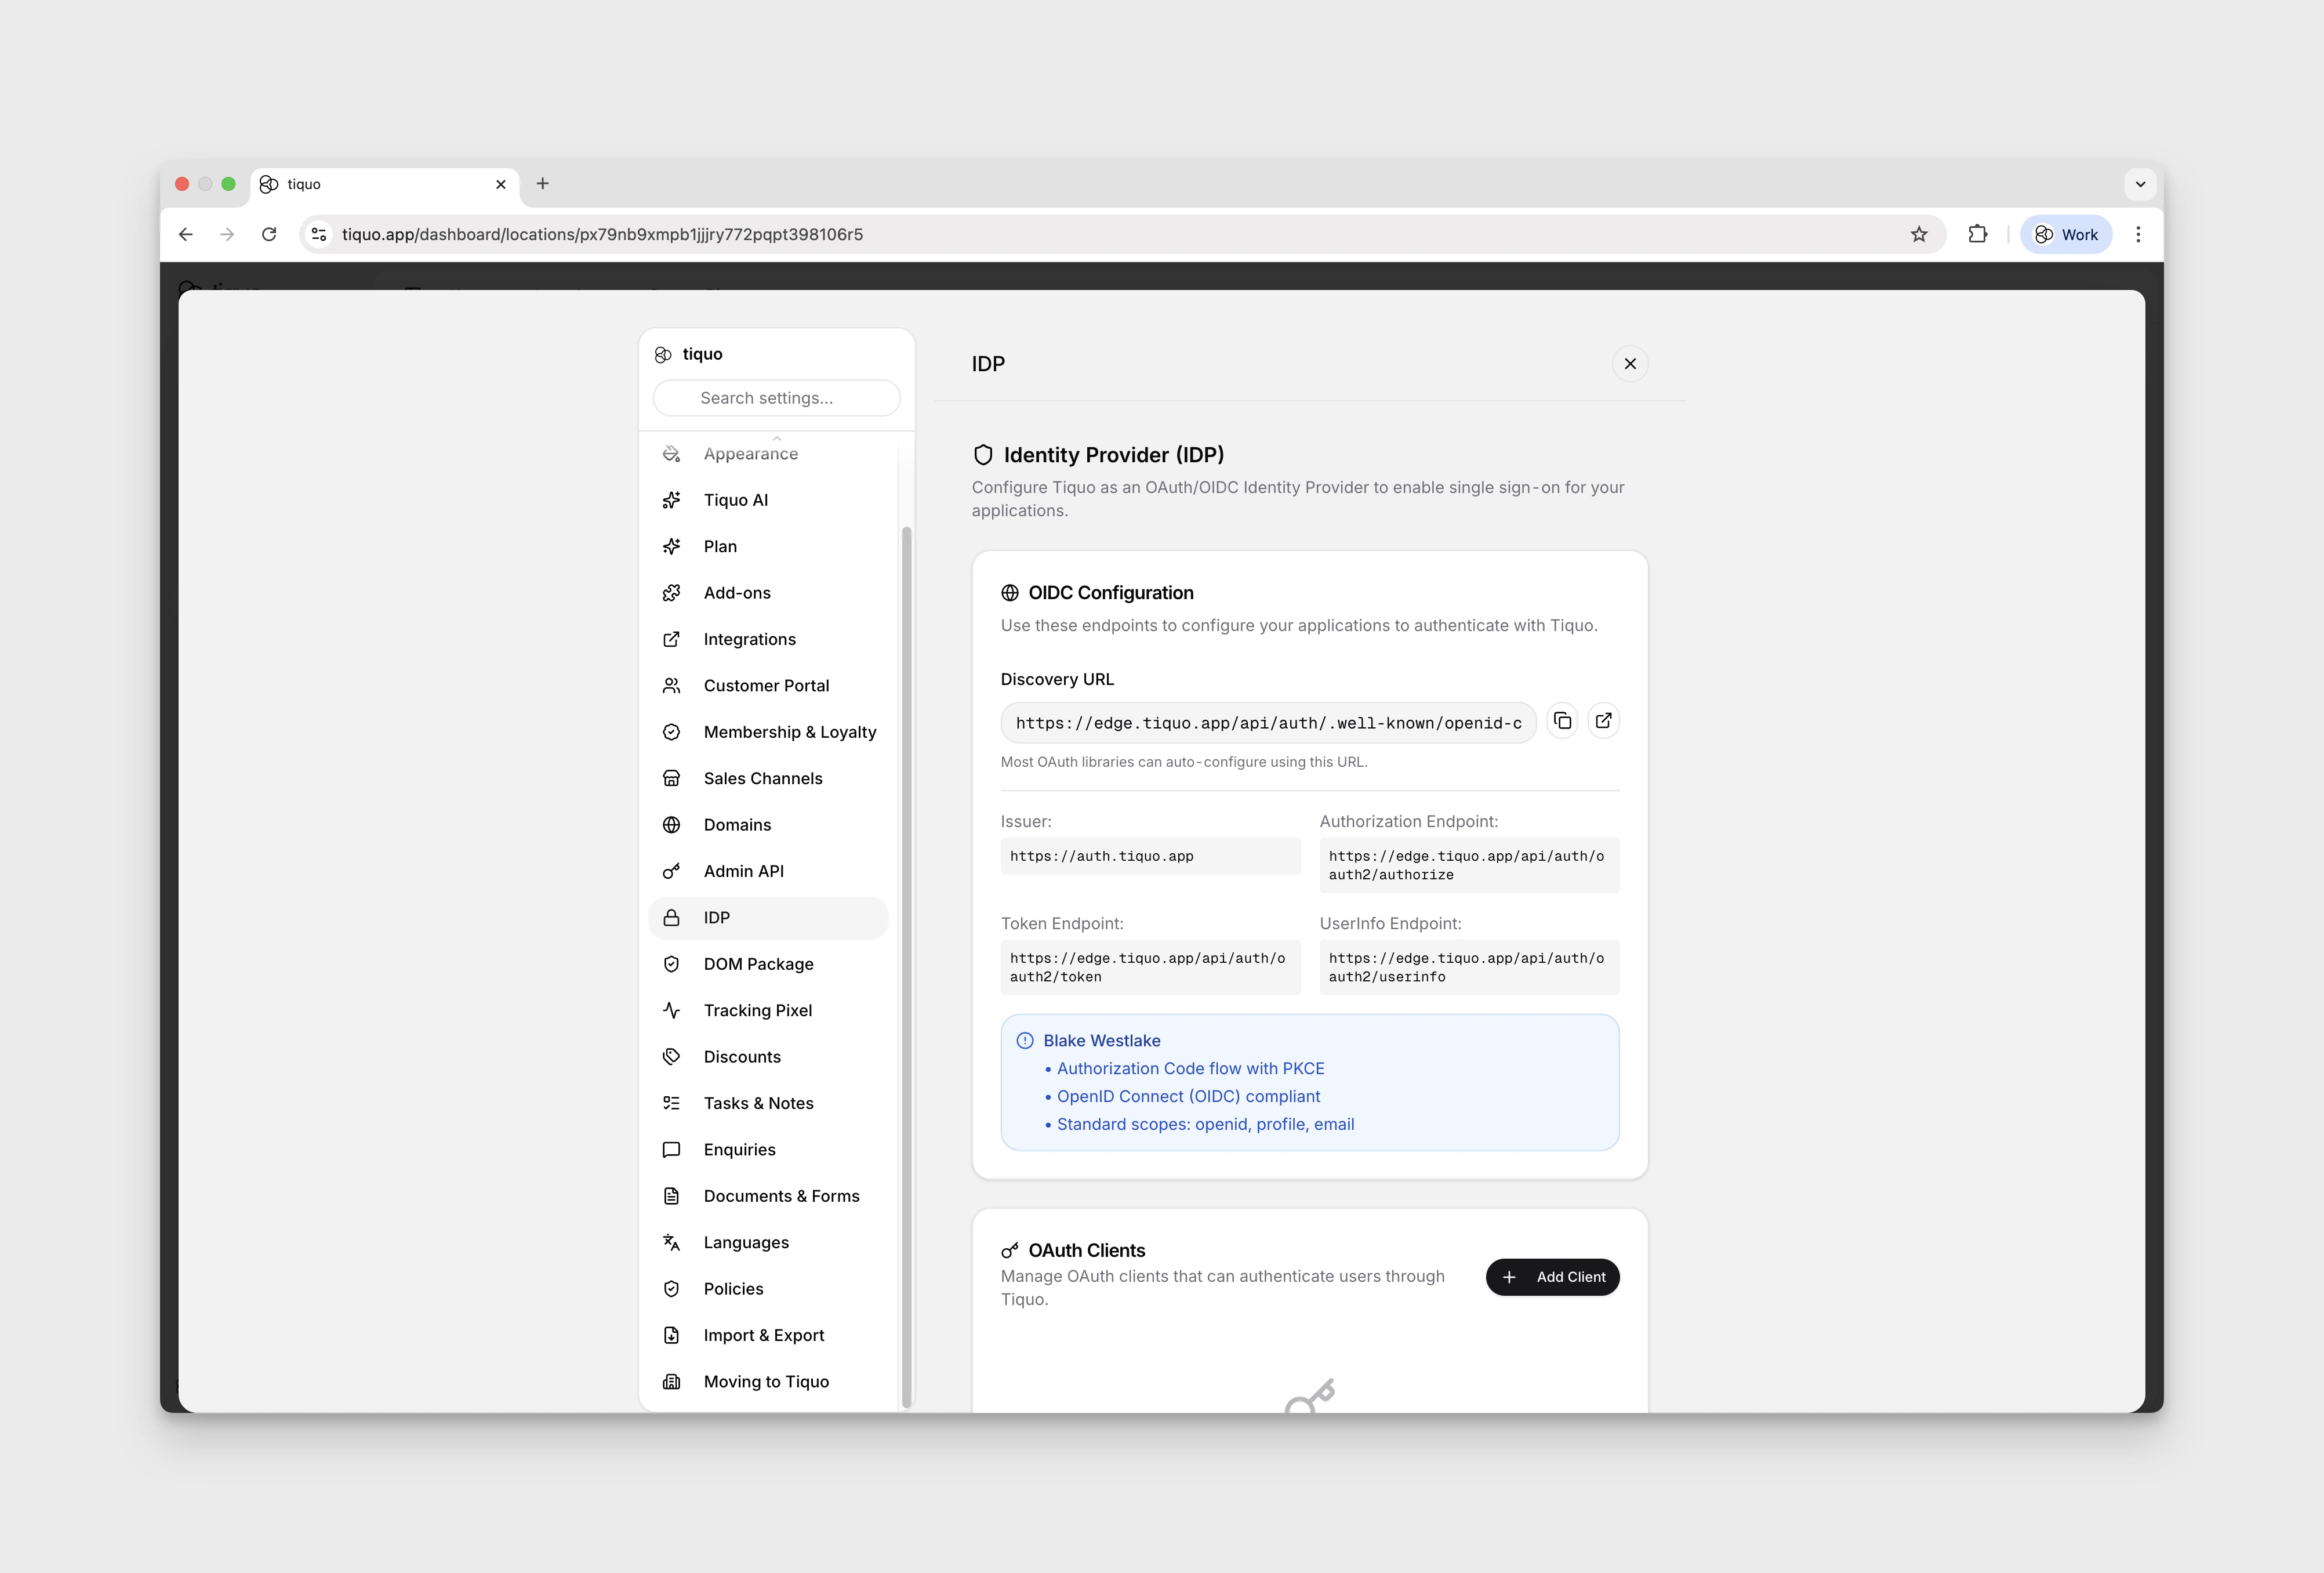The height and width of the screenshot is (1573, 2324).
Task: Click the Issuer value https://auth.tiquo.app
Action: (1150, 856)
